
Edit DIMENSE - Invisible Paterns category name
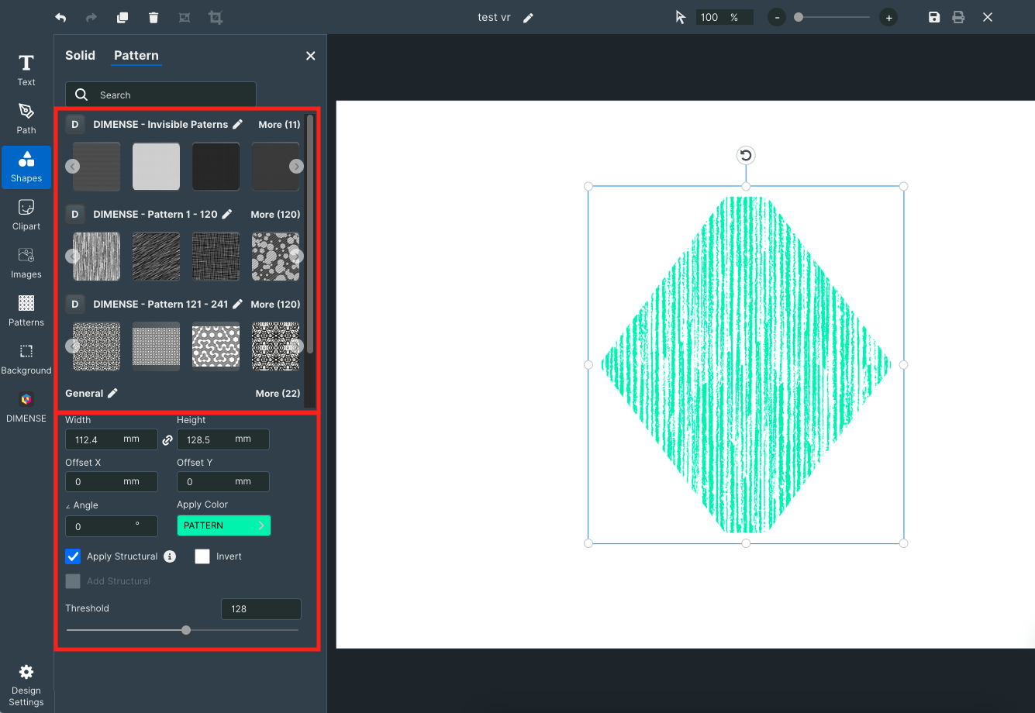click(x=237, y=124)
